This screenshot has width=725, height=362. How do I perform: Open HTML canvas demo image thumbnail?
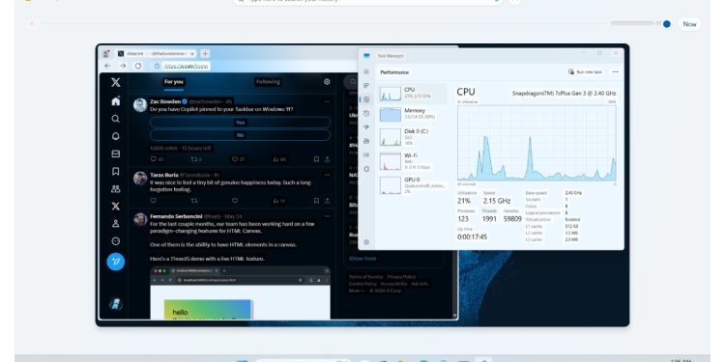(240, 292)
